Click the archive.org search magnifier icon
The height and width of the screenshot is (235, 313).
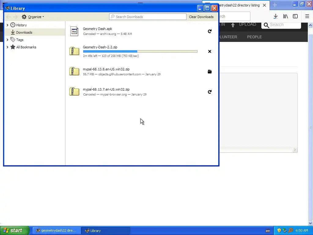[266, 25]
